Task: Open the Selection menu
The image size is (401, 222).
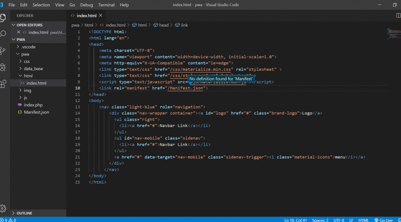Action: [41, 5]
